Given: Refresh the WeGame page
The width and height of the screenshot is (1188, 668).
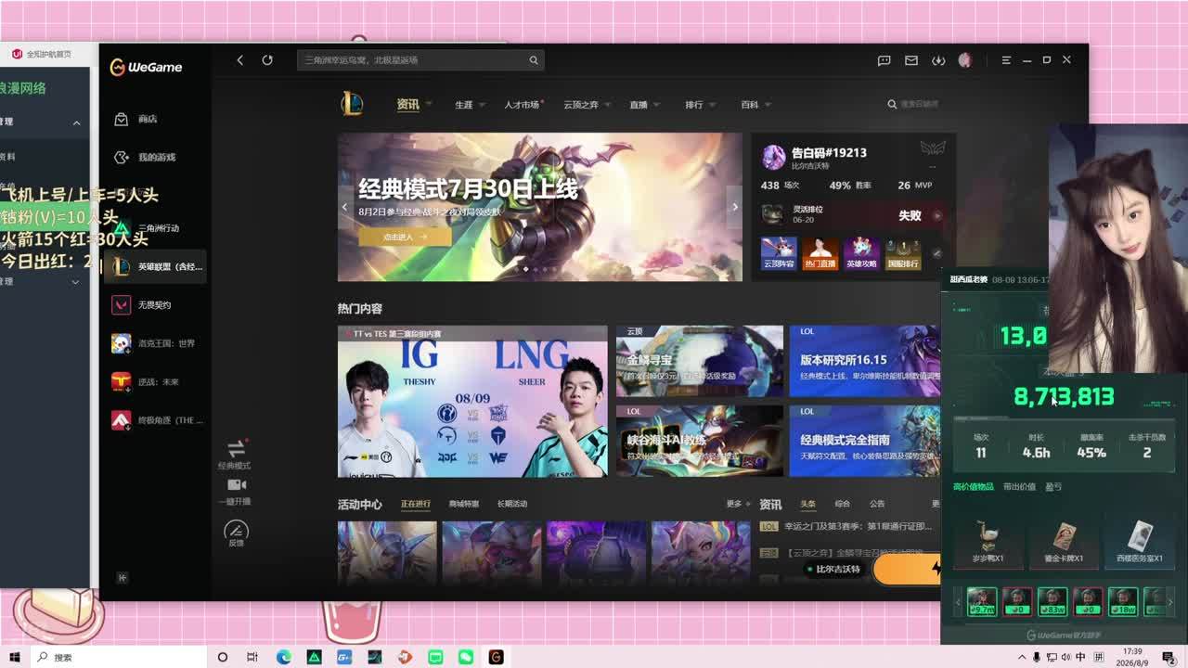Looking at the screenshot, I should click(x=267, y=60).
